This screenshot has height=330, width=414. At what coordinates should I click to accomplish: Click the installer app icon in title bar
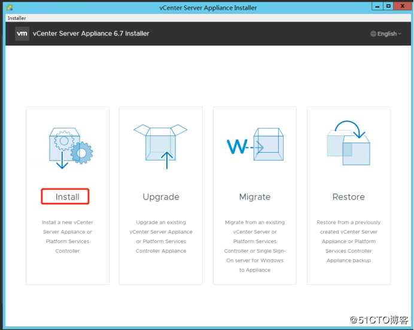10,7
